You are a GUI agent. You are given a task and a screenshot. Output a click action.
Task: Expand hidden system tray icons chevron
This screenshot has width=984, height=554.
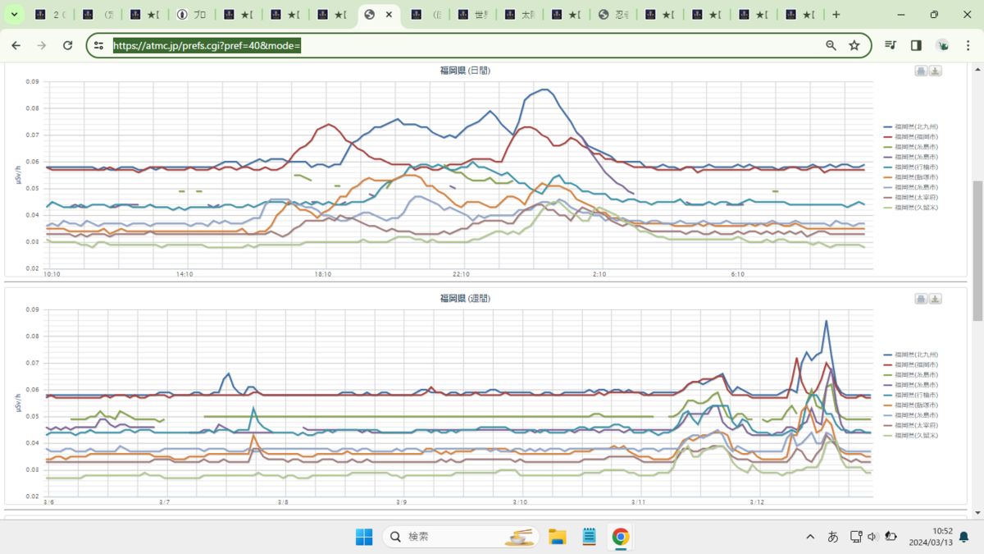(810, 537)
